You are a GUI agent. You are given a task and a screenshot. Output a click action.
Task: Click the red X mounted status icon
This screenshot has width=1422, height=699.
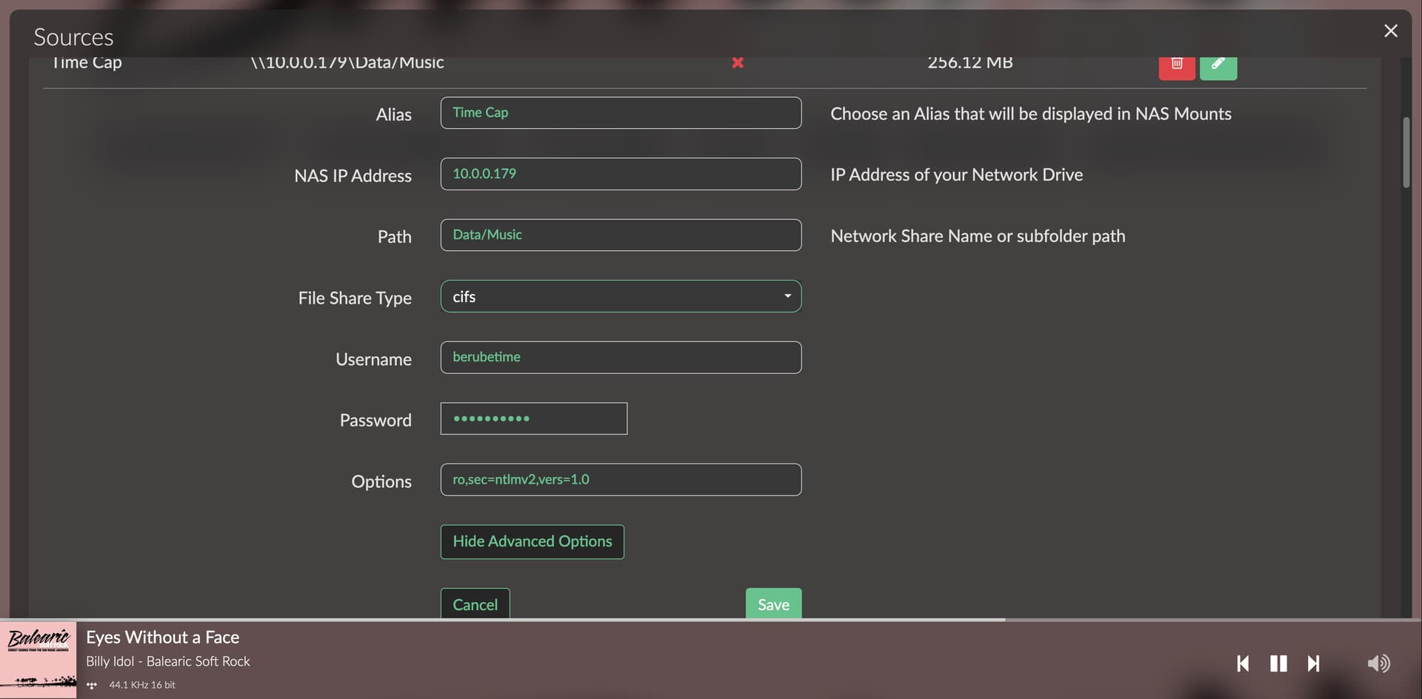738,63
